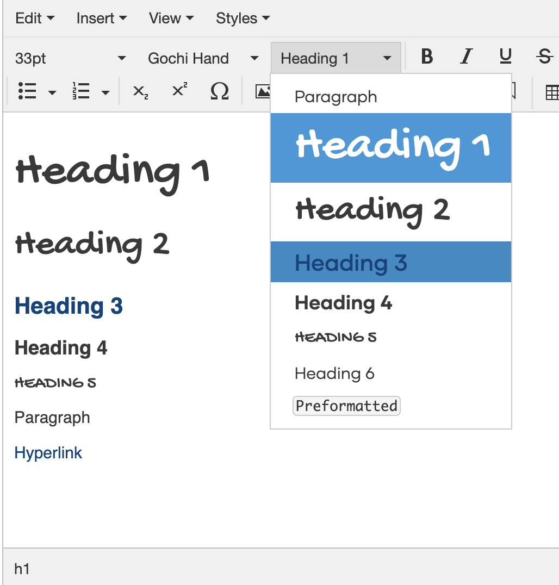Open numbered list style dropdown arrow
Viewport: 559px width, 585px height.
click(x=105, y=92)
